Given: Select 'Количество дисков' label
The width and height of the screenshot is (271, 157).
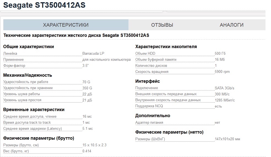Looking at the screenshot, I should point(151,66).
